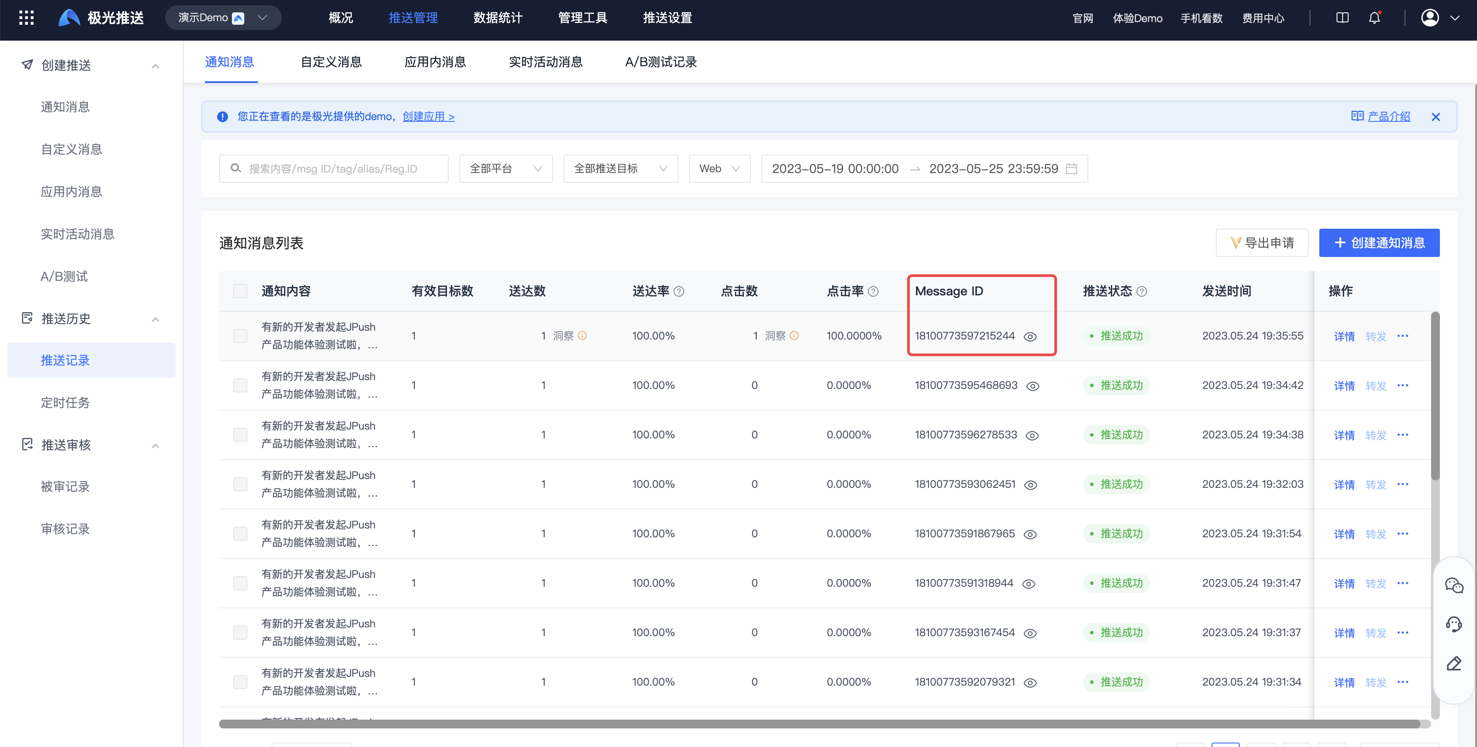
Task: Open the customer service headset icon
Action: point(1454,624)
